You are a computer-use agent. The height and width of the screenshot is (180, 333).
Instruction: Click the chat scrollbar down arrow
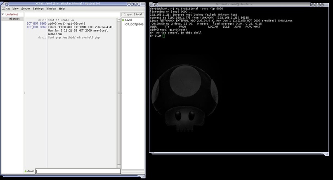(x=119, y=166)
